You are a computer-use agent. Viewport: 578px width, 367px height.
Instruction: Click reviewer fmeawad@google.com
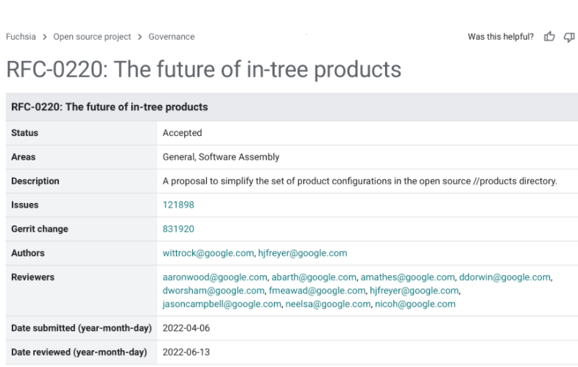pyautogui.click(x=317, y=291)
